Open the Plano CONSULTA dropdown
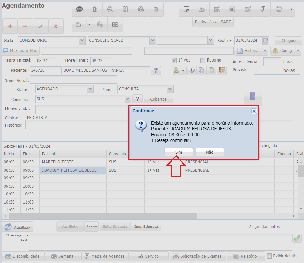 (x=170, y=89)
